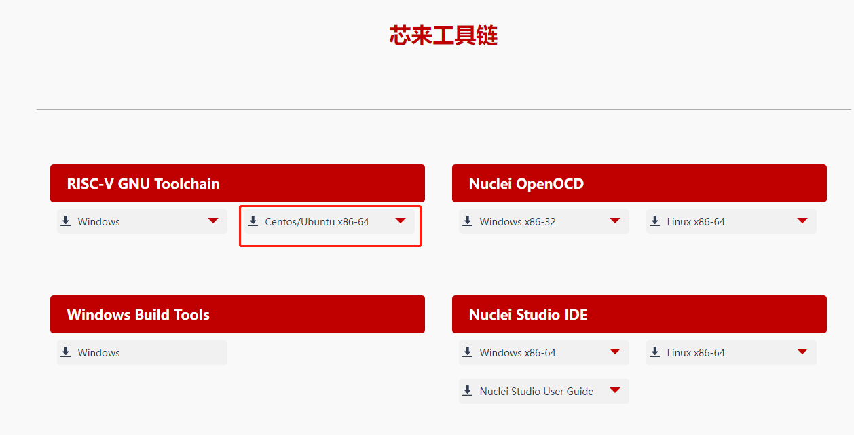
Task: Click download icon for Studio IDE Linux x86-64
Action: tap(655, 352)
